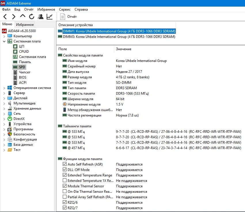Open the graph chart toolbar icon

[50, 17]
